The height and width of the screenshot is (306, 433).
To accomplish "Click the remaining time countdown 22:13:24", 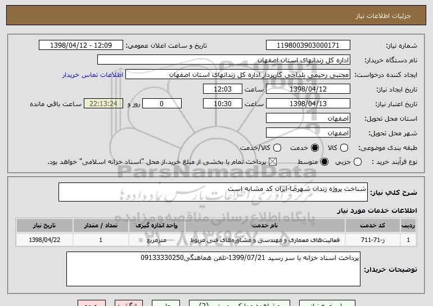I will [x=103, y=104].
